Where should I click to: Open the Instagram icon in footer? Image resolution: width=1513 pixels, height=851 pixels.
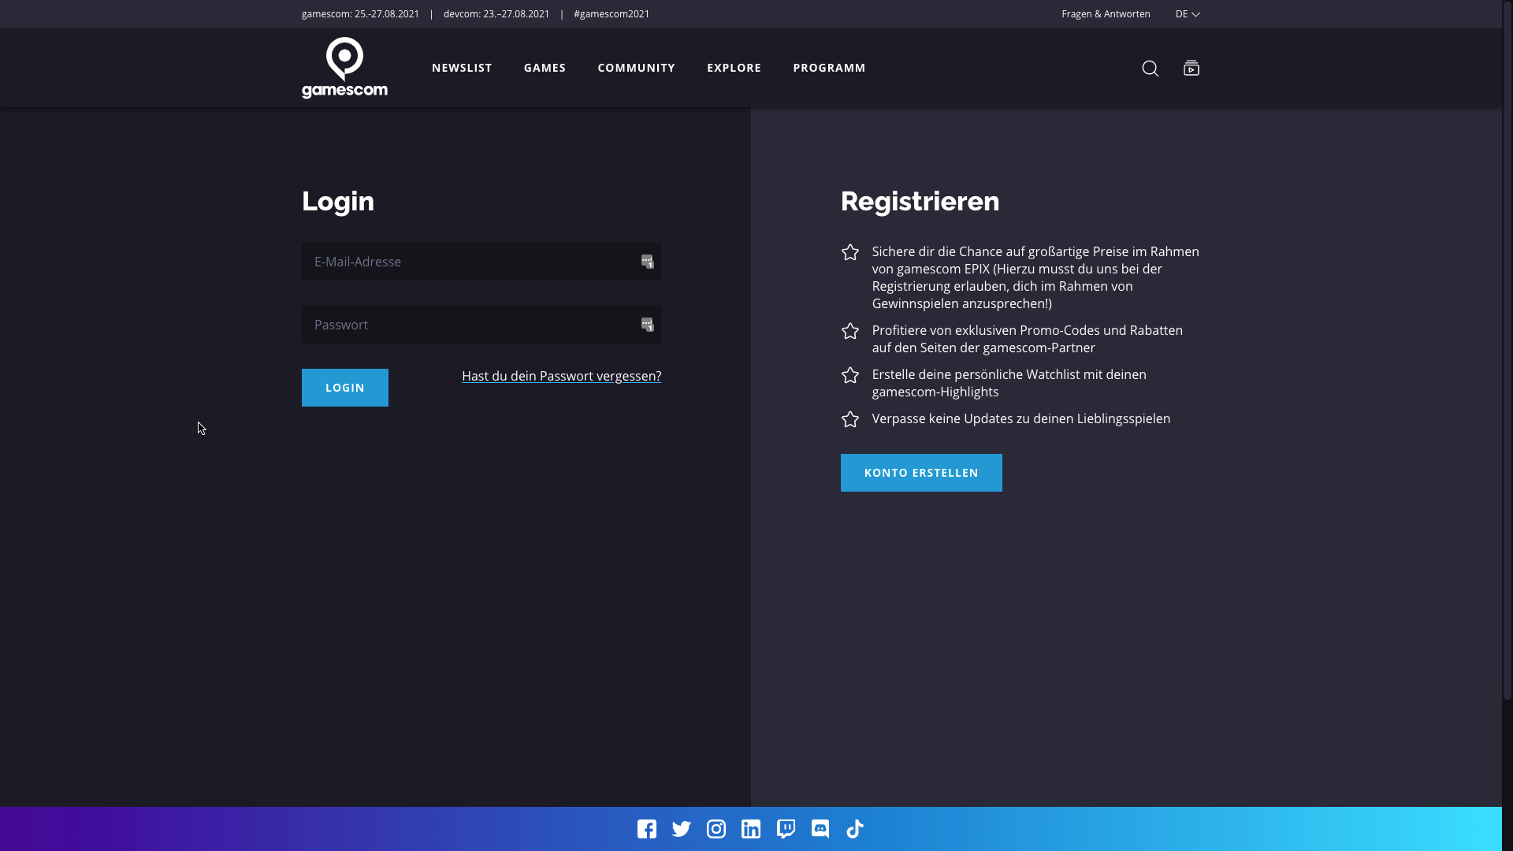[x=716, y=829]
